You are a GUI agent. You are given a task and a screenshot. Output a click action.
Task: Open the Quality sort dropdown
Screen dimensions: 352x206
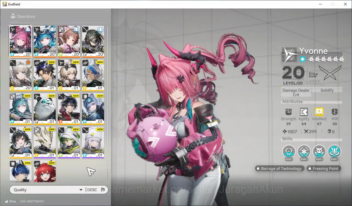tap(47, 190)
